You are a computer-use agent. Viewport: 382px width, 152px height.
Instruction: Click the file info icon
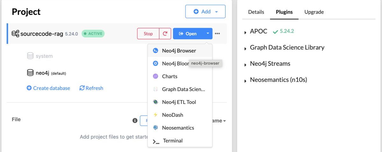point(135,121)
